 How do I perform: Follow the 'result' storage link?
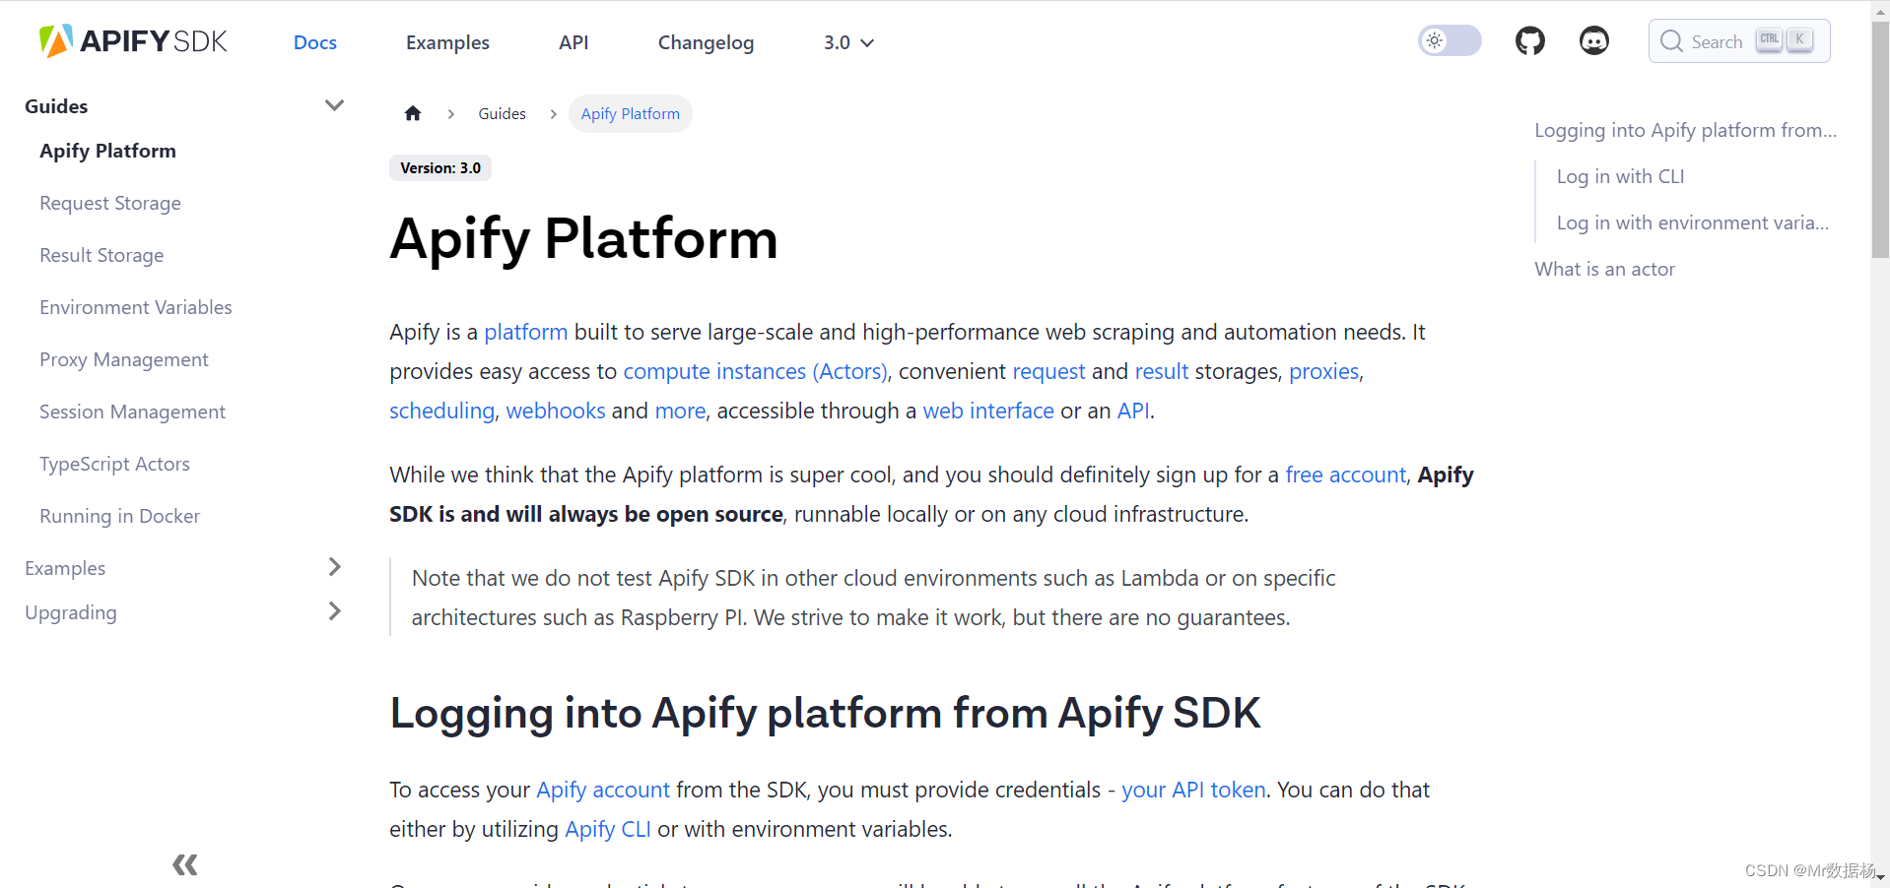tap(1162, 371)
